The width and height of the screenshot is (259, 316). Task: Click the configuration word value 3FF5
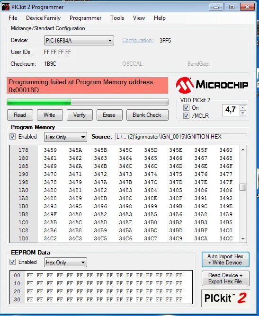pos(165,41)
